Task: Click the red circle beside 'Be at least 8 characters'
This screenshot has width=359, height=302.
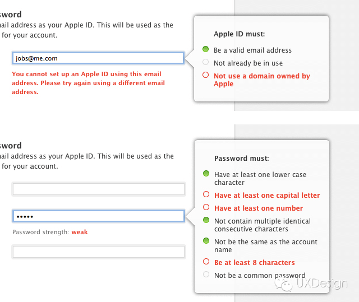Action: 206,262
